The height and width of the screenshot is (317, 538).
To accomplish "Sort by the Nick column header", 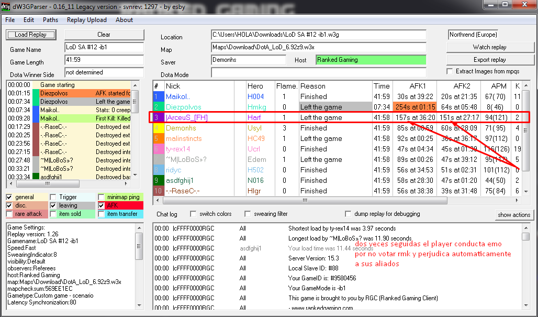I will pyautogui.click(x=199, y=86).
